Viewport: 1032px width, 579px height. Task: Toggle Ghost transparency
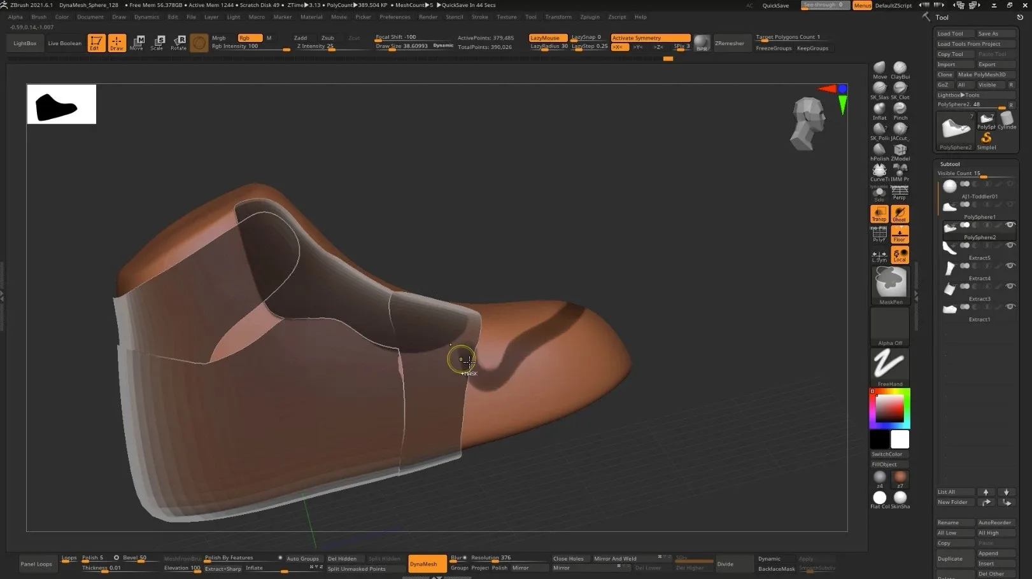point(900,214)
